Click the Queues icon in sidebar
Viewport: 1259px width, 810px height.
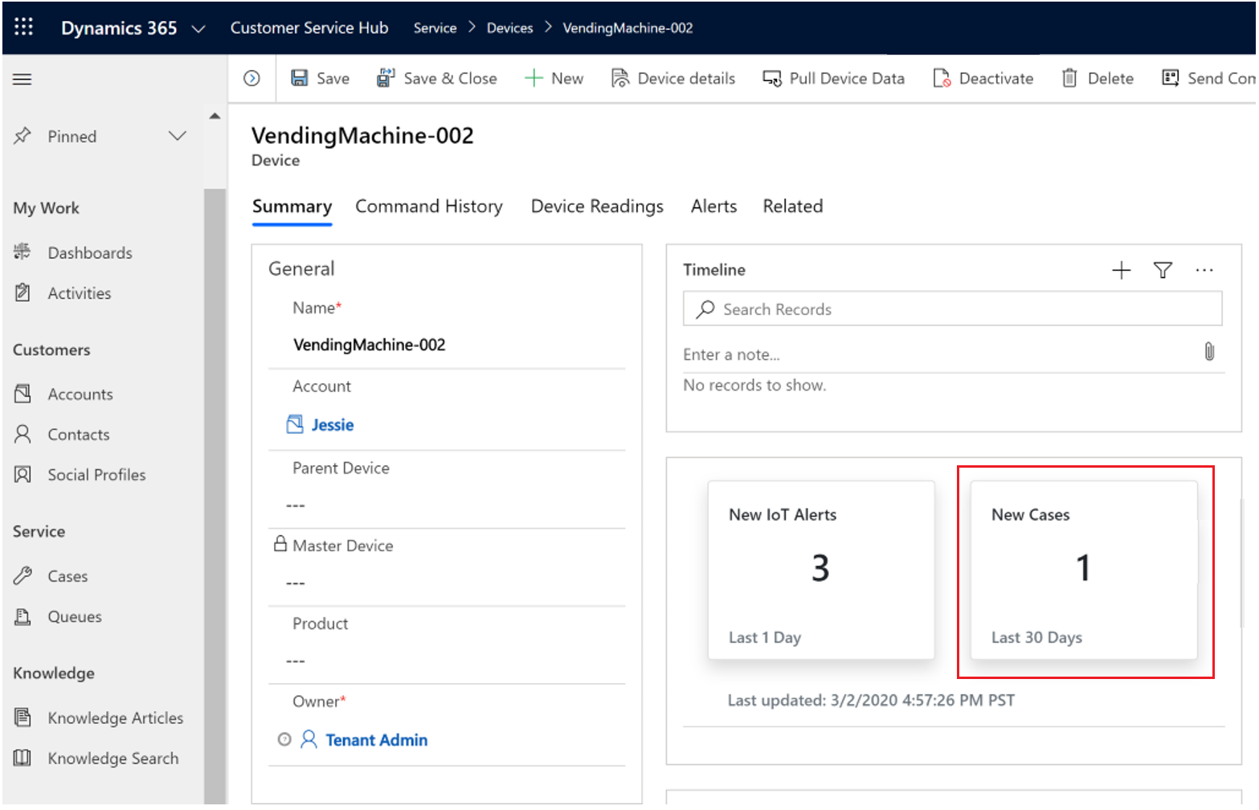click(22, 616)
